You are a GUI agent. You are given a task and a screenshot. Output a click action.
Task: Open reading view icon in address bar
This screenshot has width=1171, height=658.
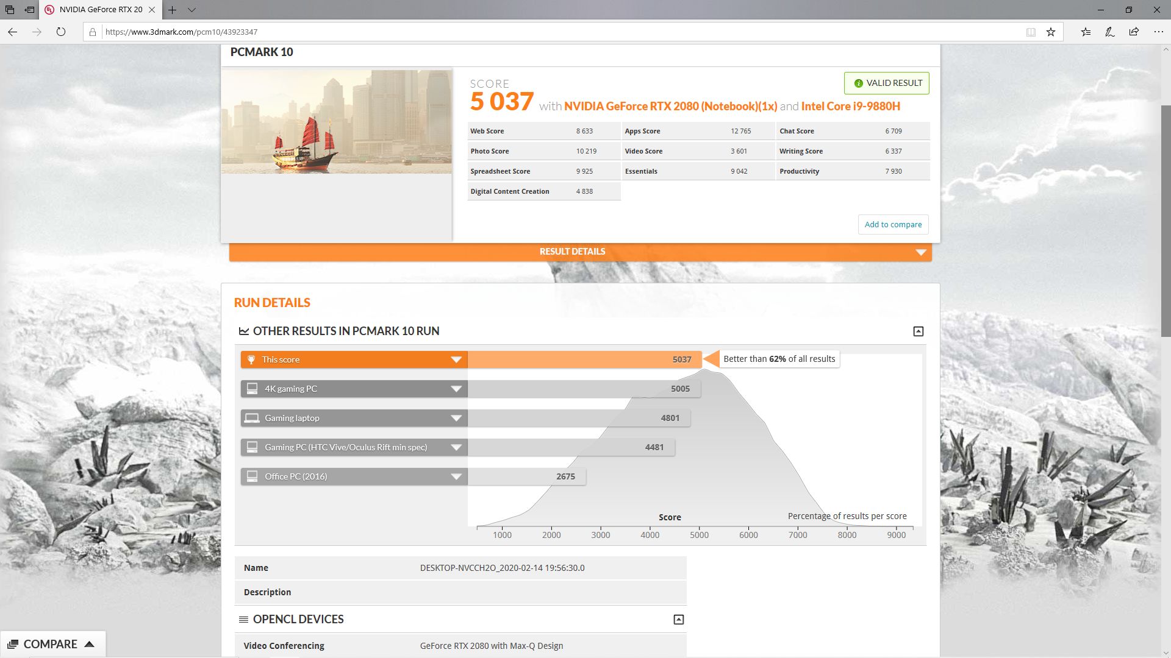pos(1031,32)
